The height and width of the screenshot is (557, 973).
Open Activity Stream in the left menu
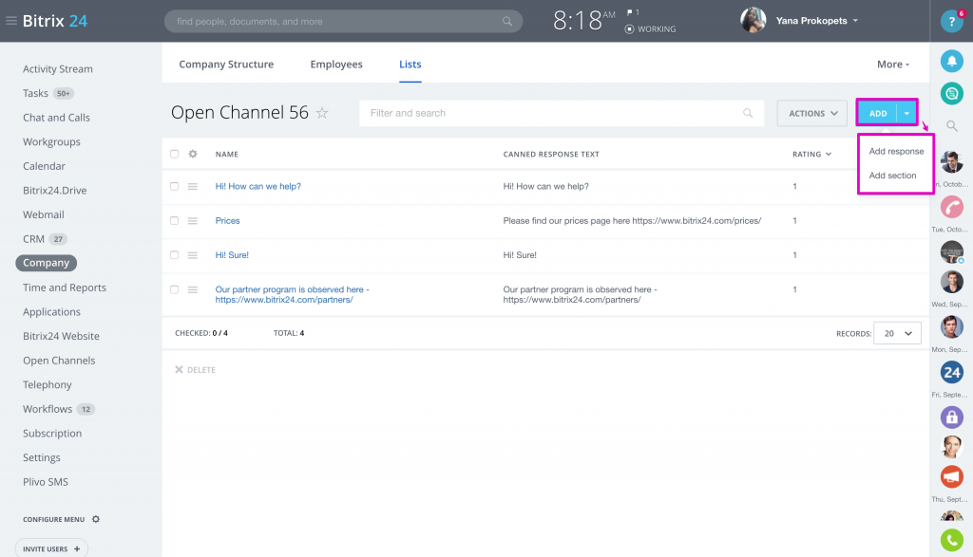(58, 68)
